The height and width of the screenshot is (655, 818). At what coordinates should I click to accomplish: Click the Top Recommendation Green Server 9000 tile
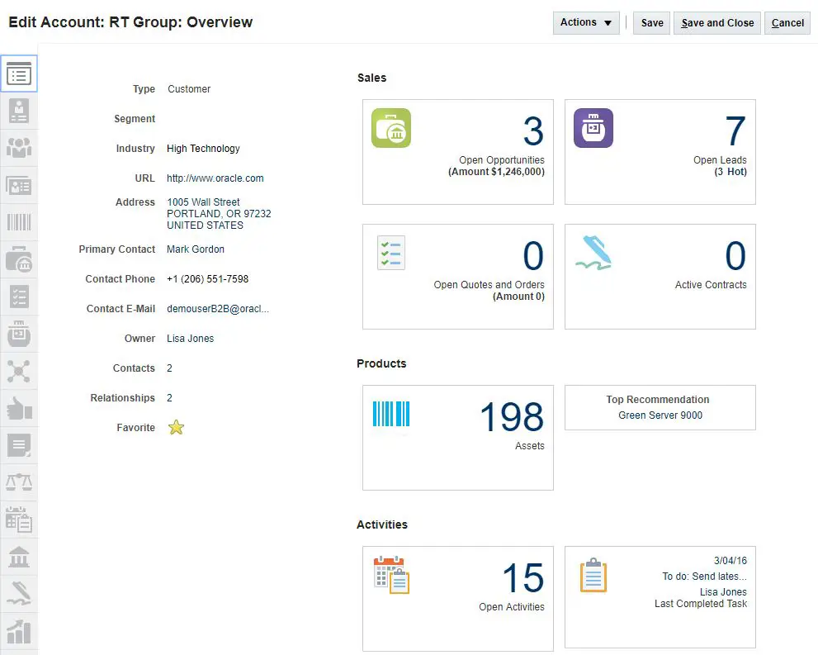660,407
